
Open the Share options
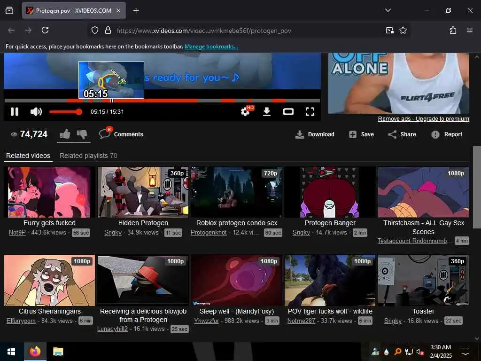click(x=402, y=134)
